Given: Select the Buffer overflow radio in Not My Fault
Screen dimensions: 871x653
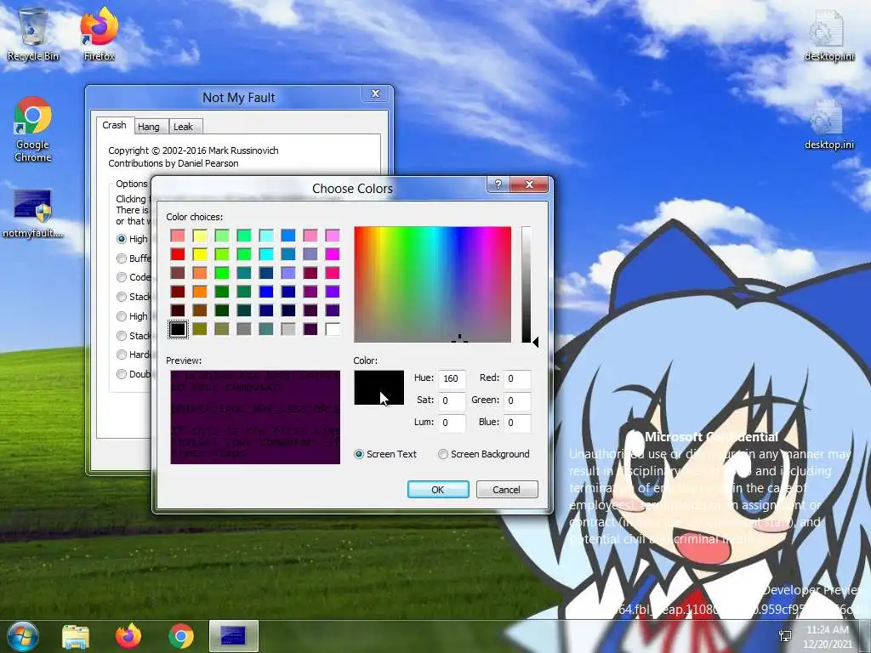Looking at the screenshot, I should (122, 258).
